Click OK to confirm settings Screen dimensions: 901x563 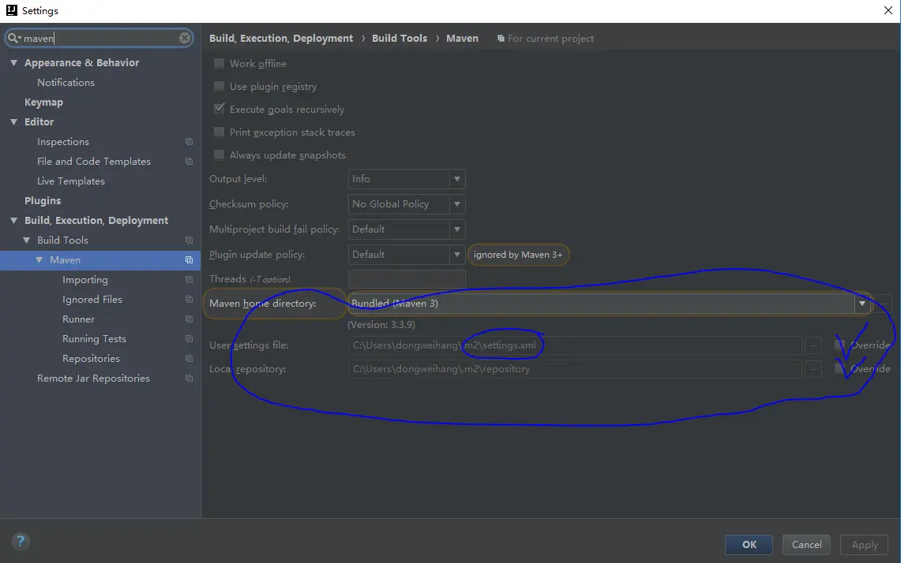tap(749, 545)
